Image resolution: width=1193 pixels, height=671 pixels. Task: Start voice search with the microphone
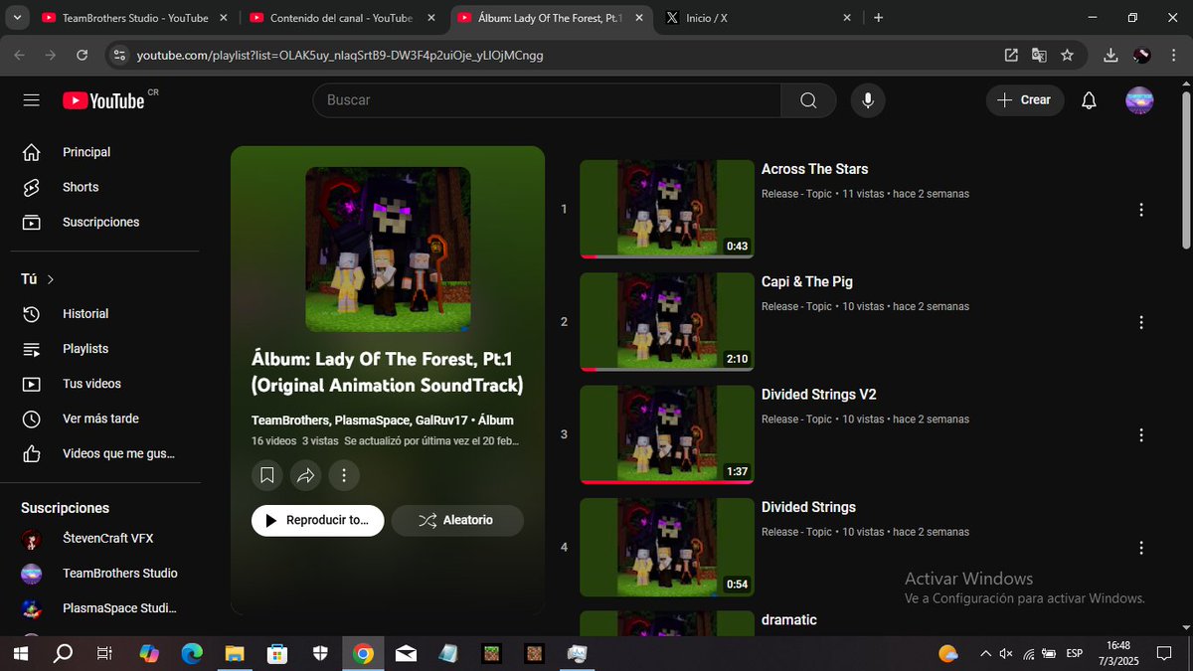tap(868, 100)
